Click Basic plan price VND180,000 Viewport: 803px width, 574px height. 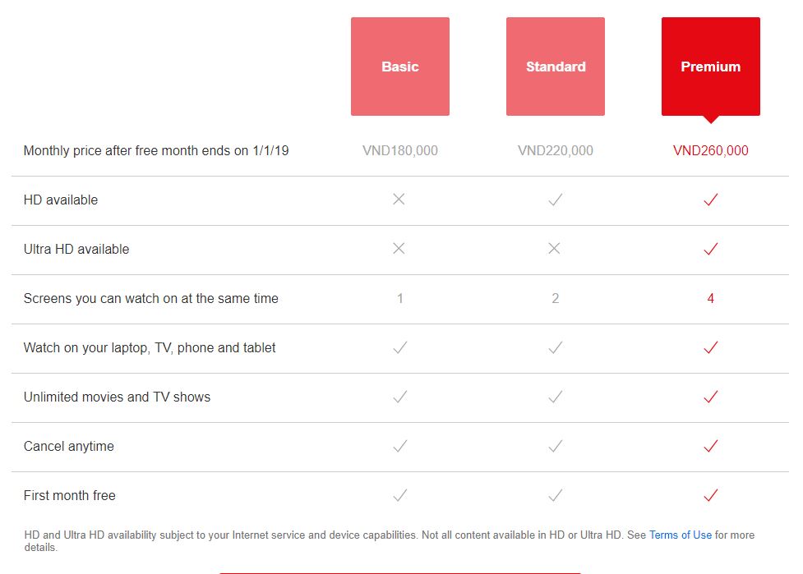click(x=400, y=150)
